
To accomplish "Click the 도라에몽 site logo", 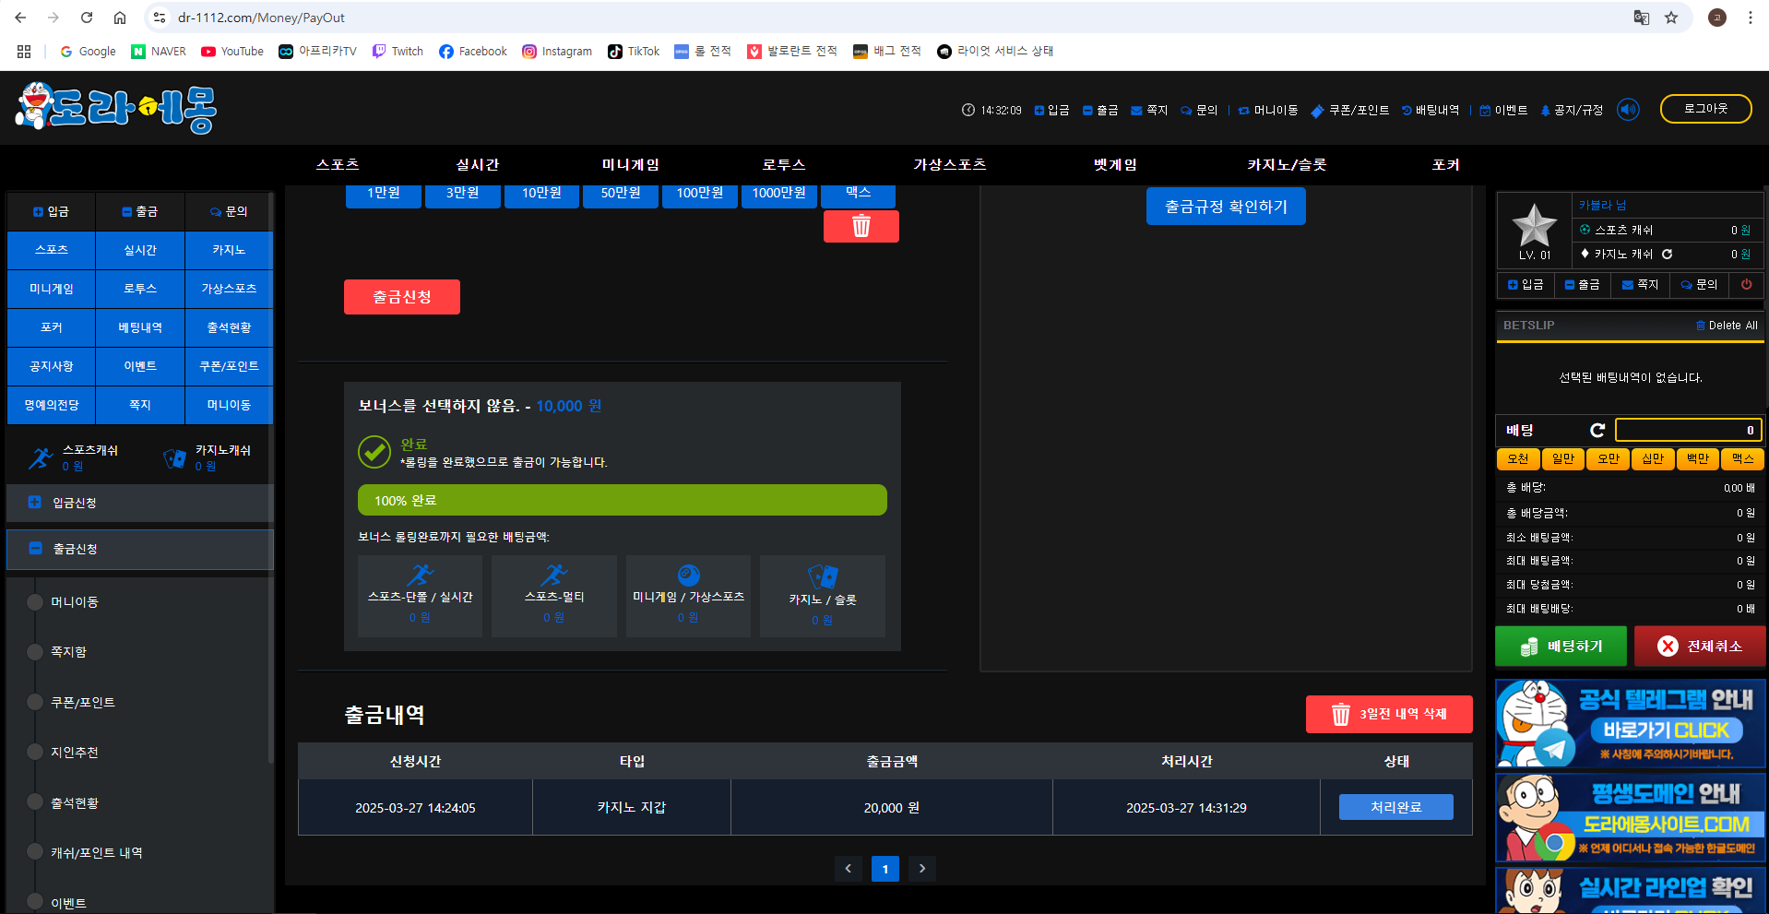I will tap(116, 108).
